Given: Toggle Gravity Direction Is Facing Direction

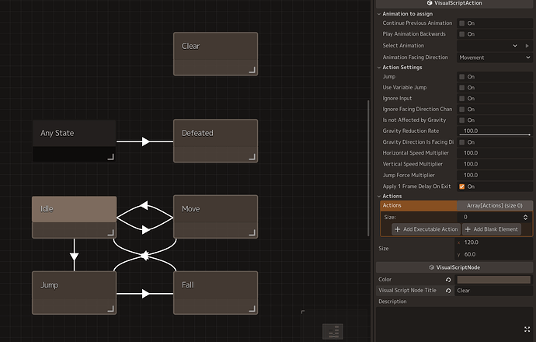Looking at the screenshot, I should point(462,142).
